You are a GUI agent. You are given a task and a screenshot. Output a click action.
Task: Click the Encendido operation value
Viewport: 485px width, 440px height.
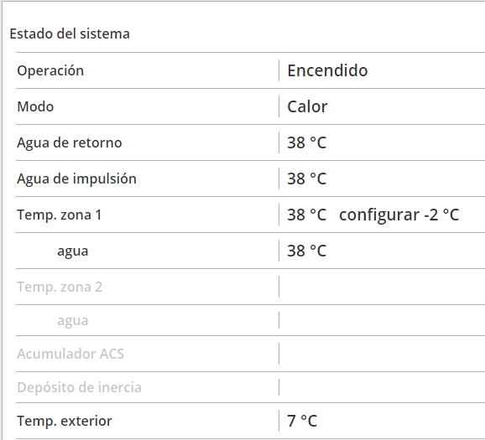(x=327, y=70)
